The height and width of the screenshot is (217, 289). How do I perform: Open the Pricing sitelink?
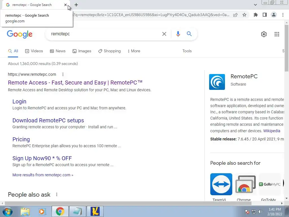[21, 139]
